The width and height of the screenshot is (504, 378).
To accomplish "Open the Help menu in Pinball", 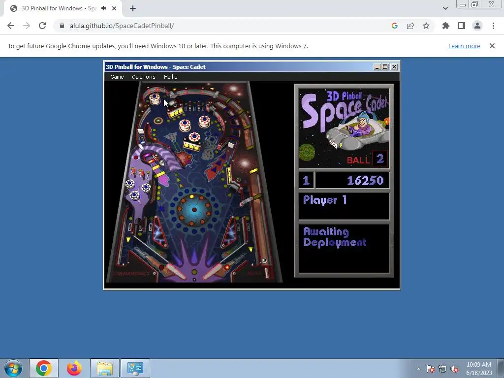I will [x=170, y=77].
